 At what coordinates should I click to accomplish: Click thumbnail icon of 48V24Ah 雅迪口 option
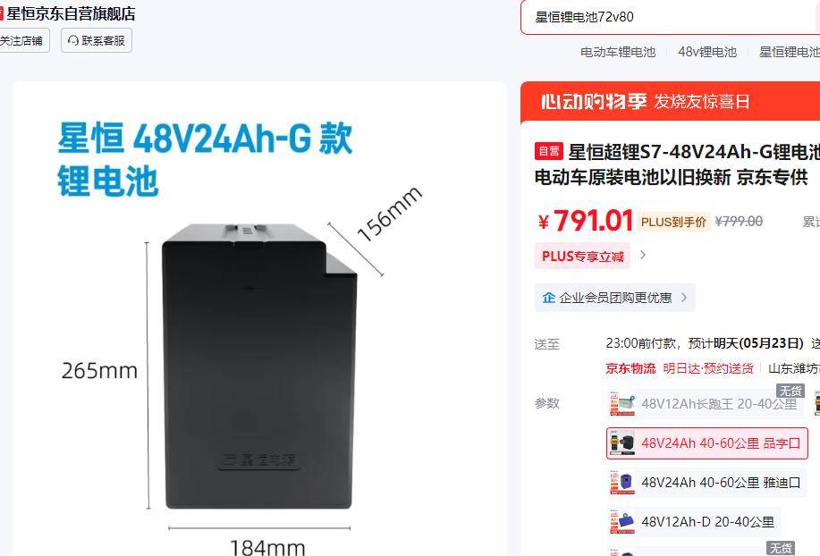tap(622, 483)
